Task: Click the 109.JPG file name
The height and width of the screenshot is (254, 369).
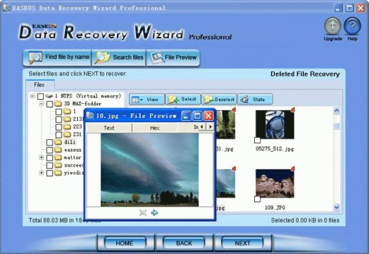Action: click(x=275, y=208)
